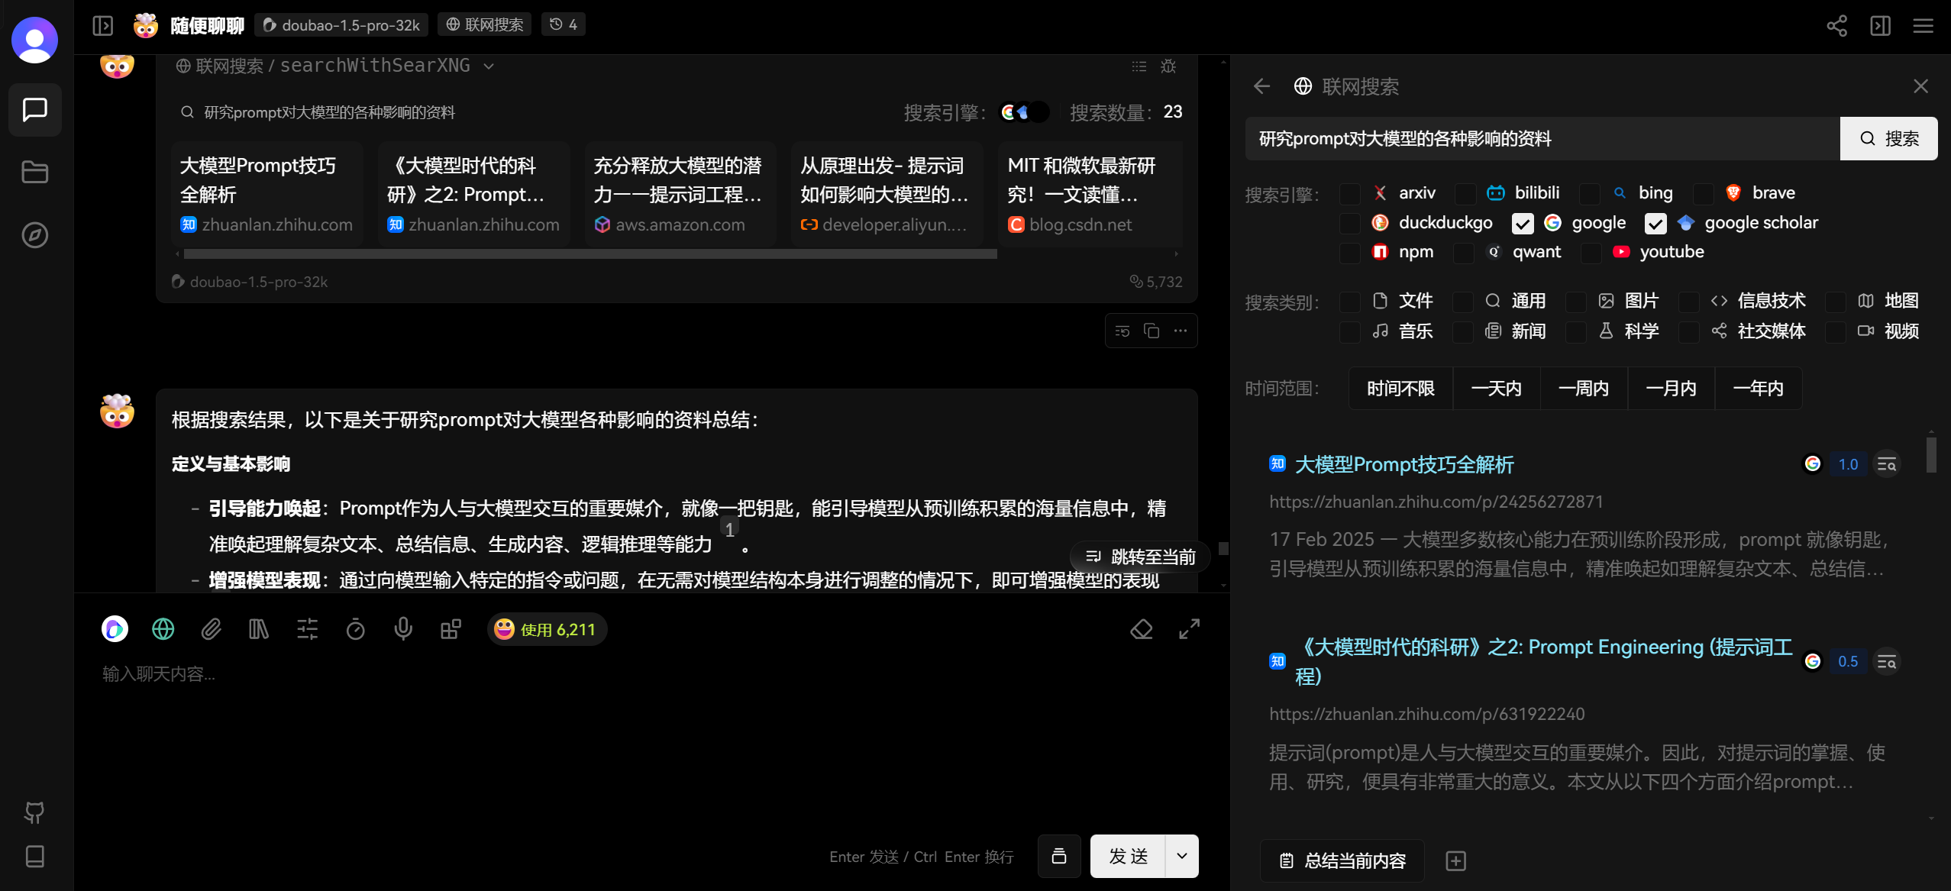Toggle the right side panel icon
The width and height of the screenshot is (1951, 891).
click(x=1880, y=26)
